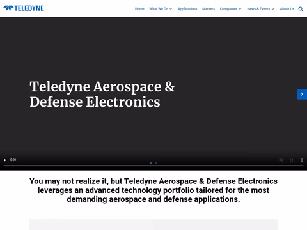The height and width of the screenshot is (230, 307).
Task: Click the 0:00 video timestamp
Action: pos(13,160)
